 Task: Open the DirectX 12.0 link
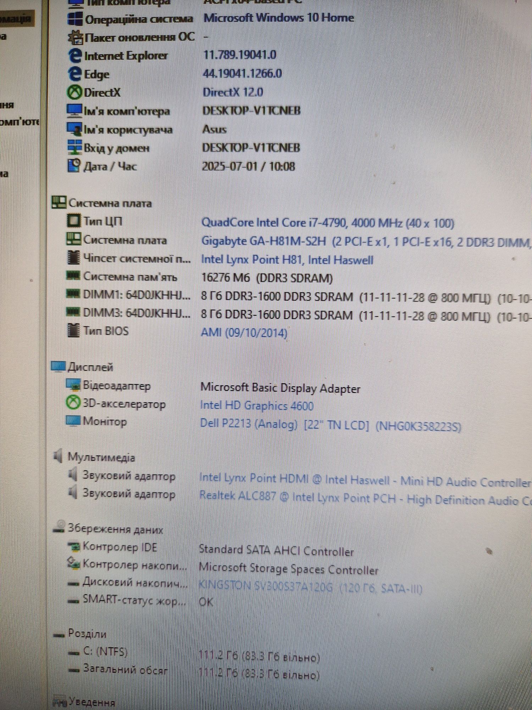coord(233,92)
